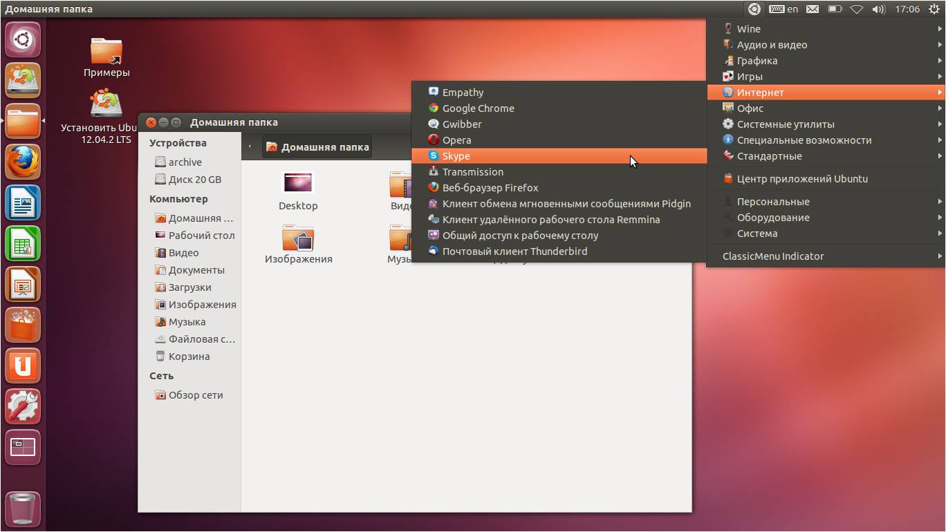Image resolution: width=946 pixels, height=532 pixels.
Task: Open Обзор сети in sidebar
Action: click(189, 395)
